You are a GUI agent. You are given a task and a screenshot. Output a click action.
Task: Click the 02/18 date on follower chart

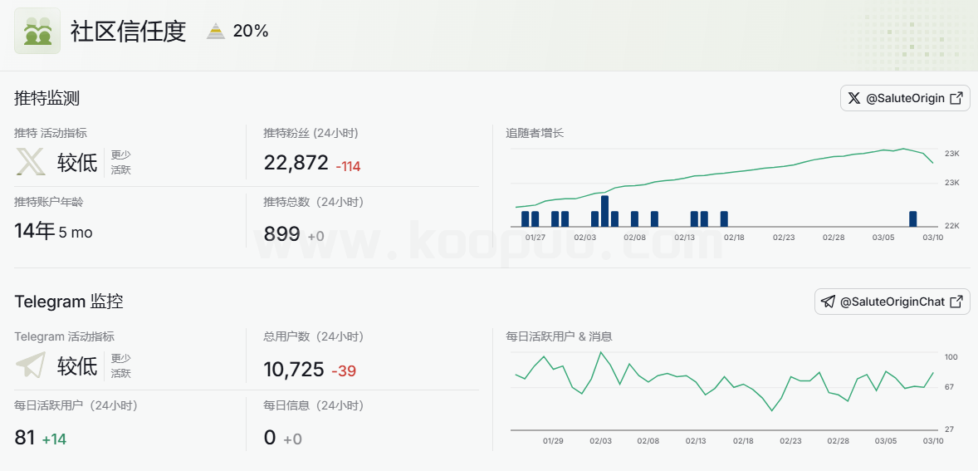pos(734,238)
